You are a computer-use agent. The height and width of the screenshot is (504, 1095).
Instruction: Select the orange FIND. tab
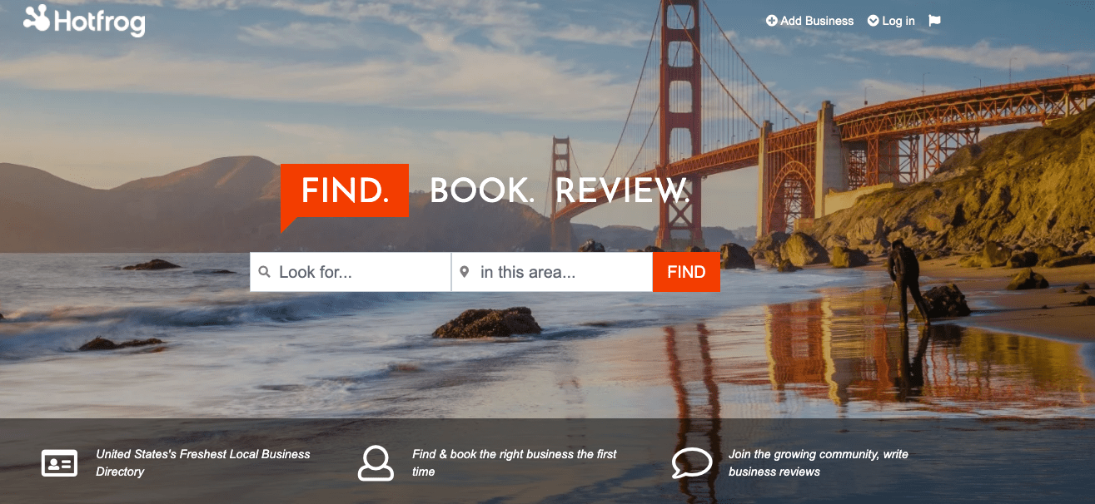point(345,191)
